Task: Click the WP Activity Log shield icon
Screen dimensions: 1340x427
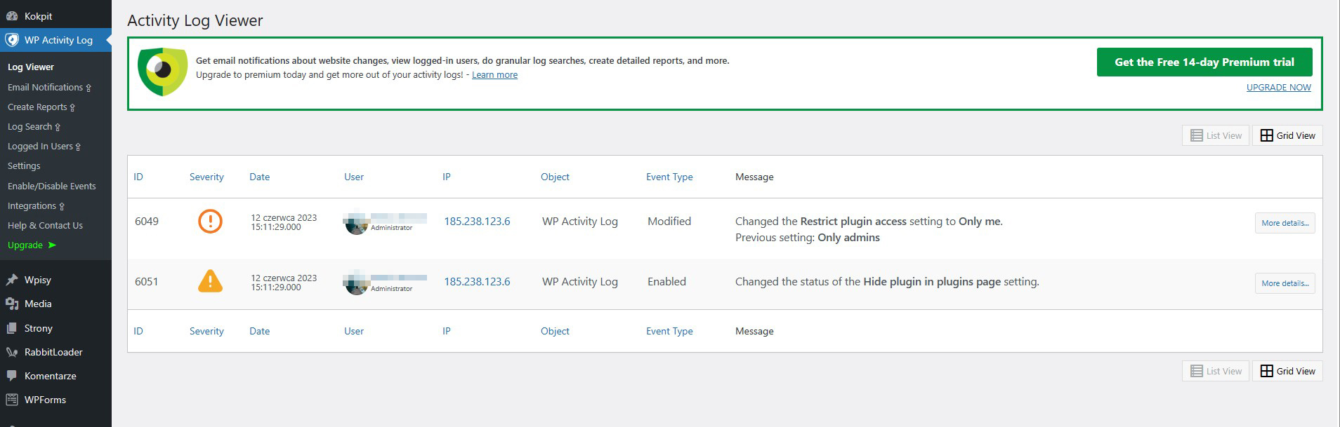Action: tap(12, 40)
